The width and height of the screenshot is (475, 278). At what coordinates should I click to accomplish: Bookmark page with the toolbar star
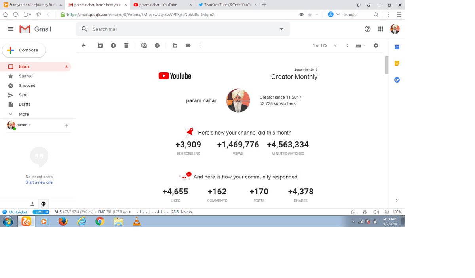pyautogui.click(x=39, y=14)
